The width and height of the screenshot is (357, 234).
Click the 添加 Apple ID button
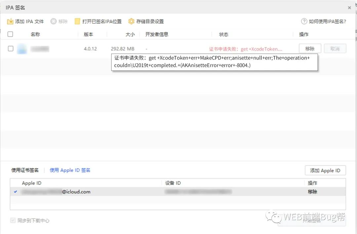pyautogui.click(x=325, y=170)
